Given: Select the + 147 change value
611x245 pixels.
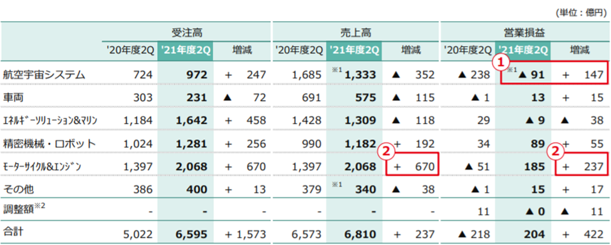Looking at the screenshot, I should tap(583, 75).
